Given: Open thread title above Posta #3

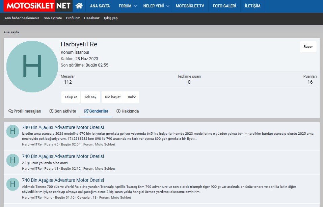Looking at the screenshot, I should (x=63, y=156).
